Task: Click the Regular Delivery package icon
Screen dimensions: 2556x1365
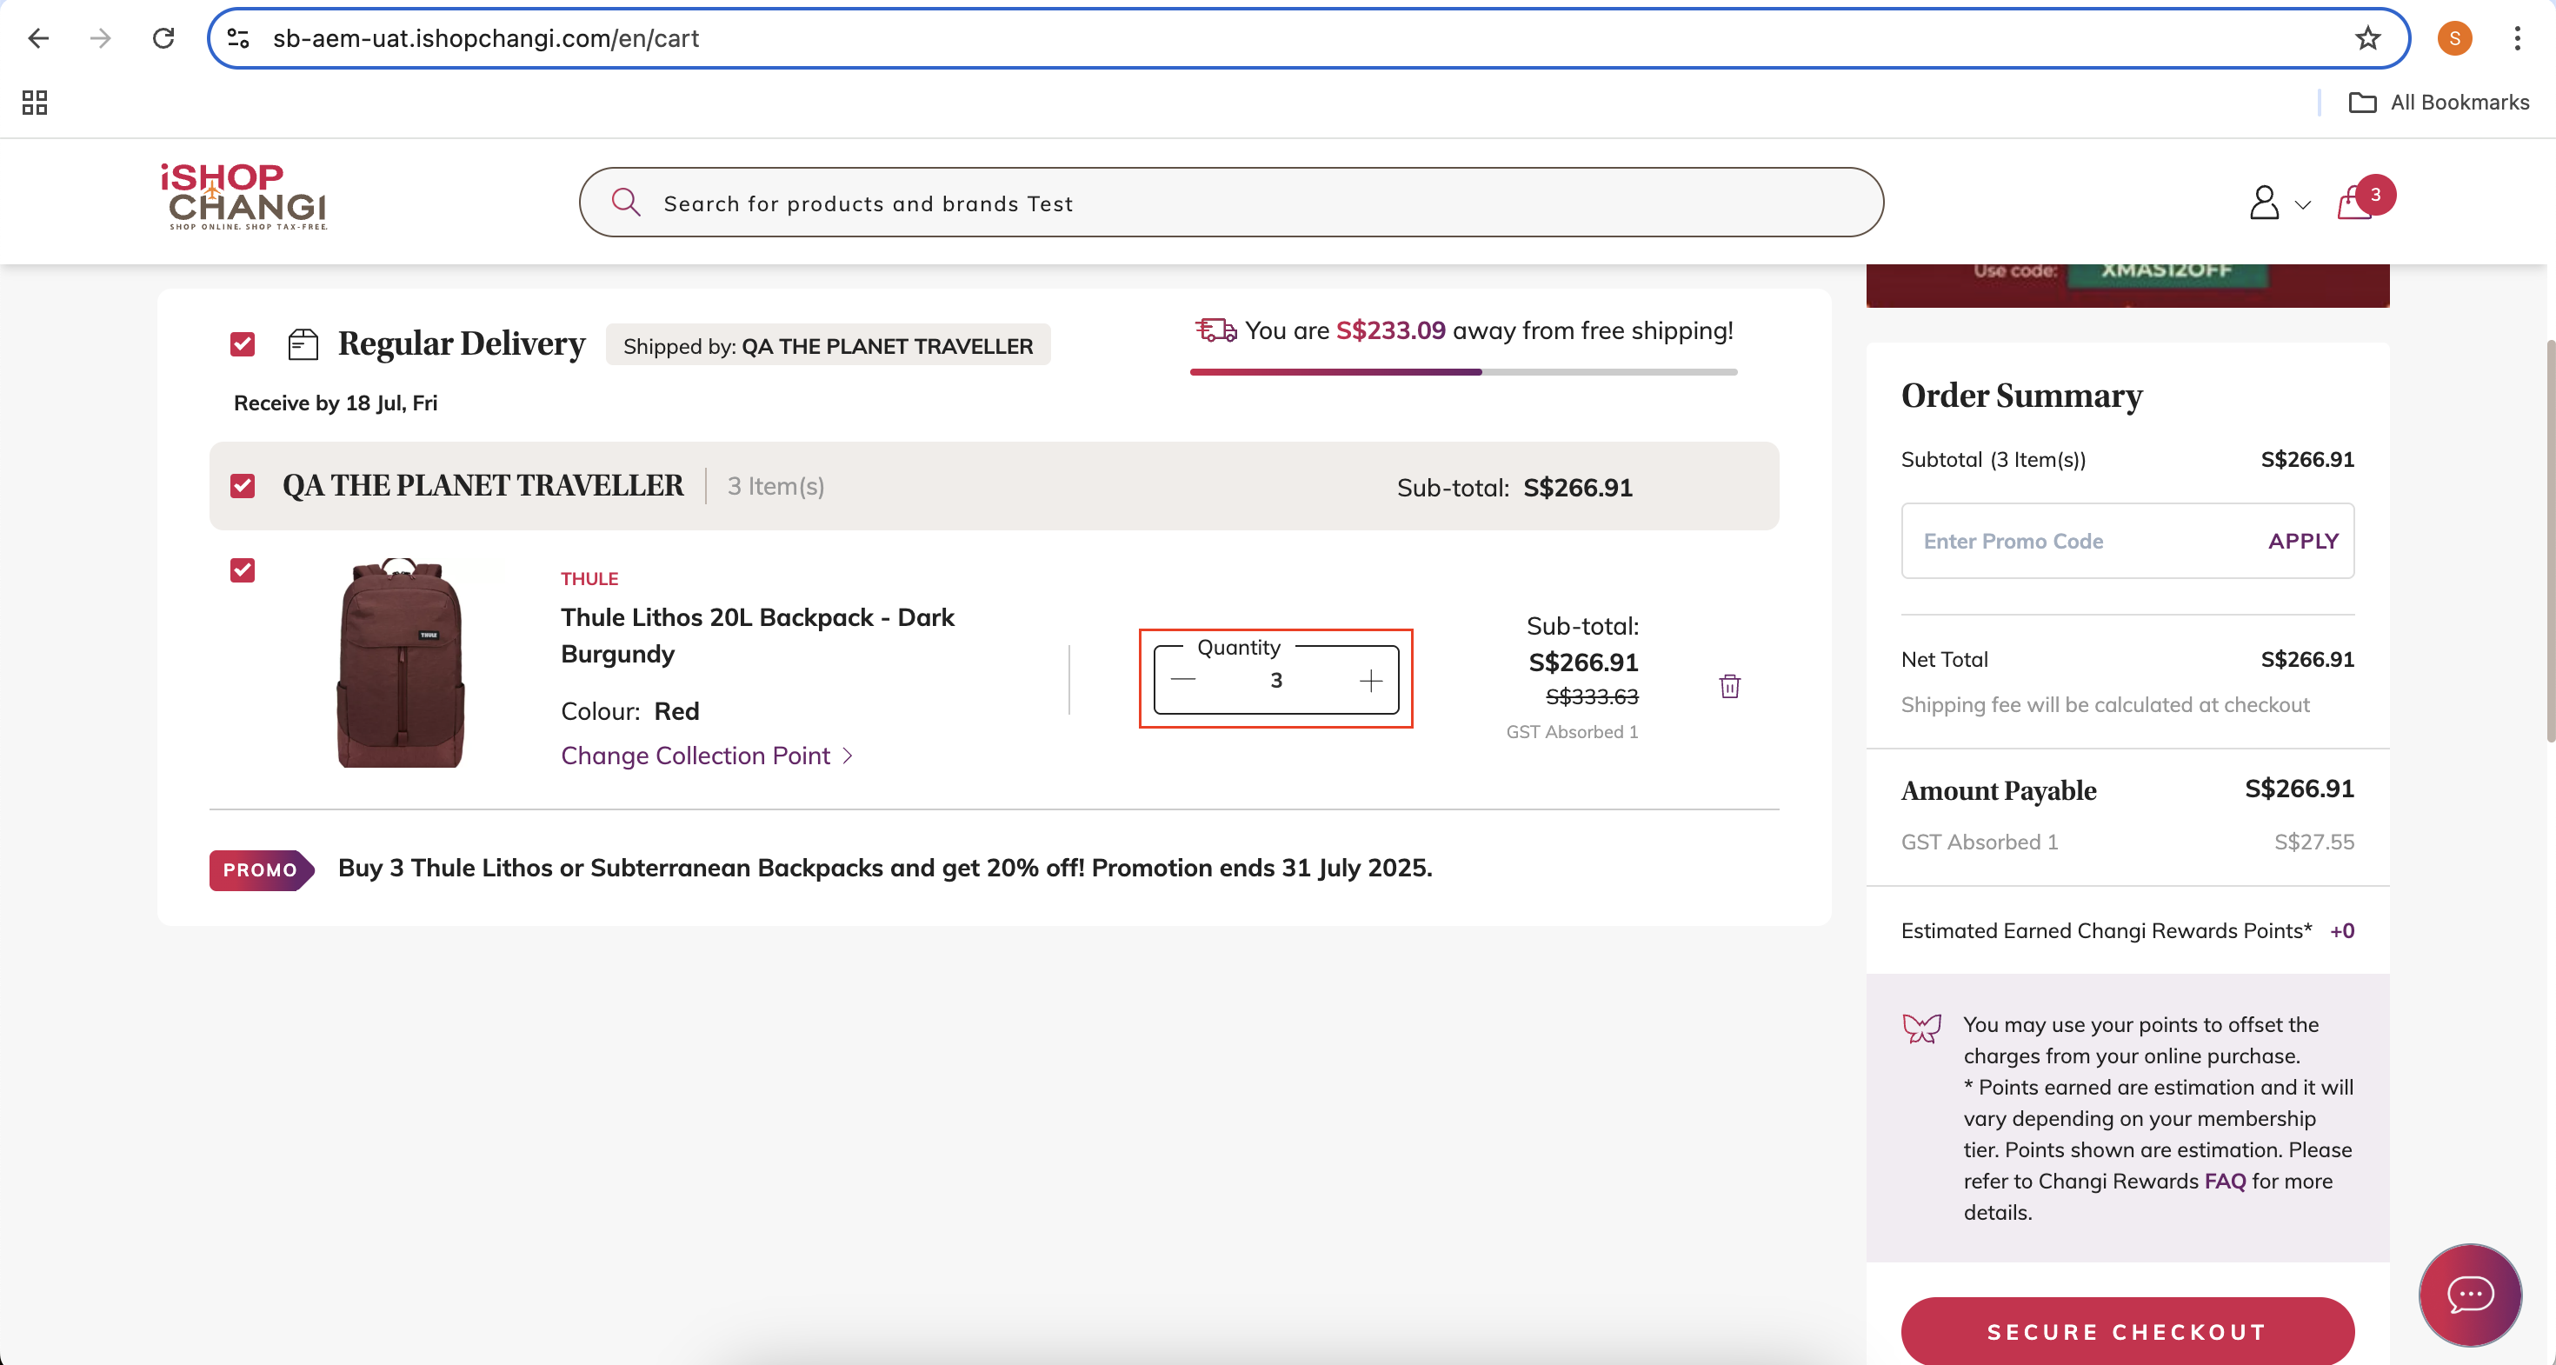Action: pos(303,344)
